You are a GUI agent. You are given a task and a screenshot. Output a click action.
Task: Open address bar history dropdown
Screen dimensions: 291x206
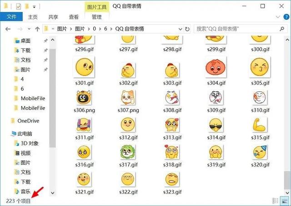(x=180, y=29)
